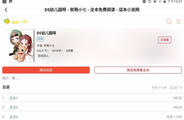Click the 连载 status tag

40,39
